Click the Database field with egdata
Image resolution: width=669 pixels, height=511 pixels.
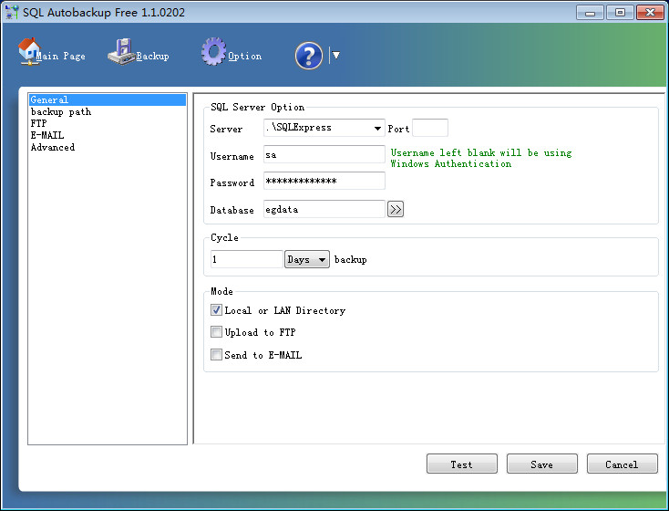pyautogui.click(x=324, y=209)
